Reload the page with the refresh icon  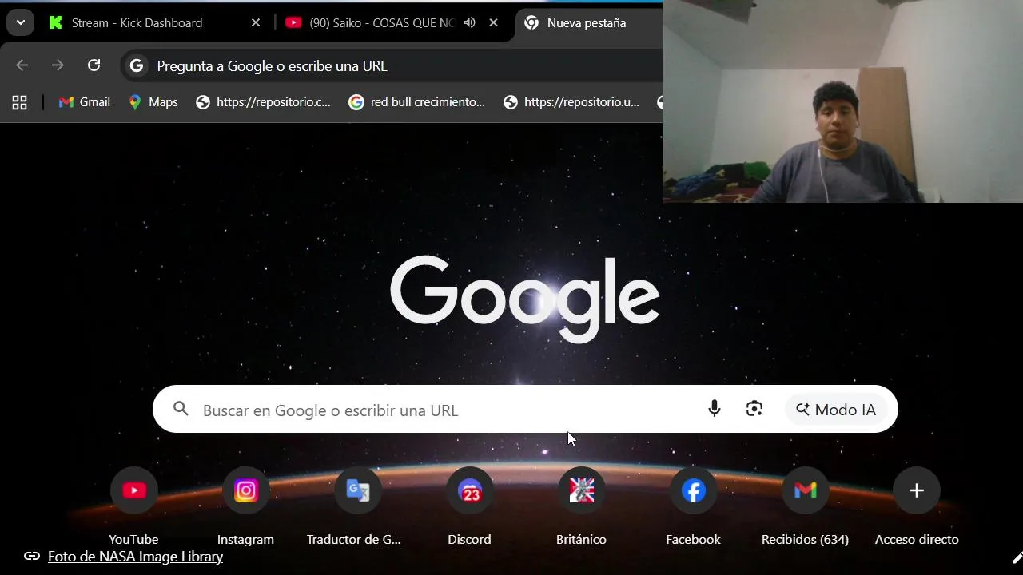coord(94,65)
